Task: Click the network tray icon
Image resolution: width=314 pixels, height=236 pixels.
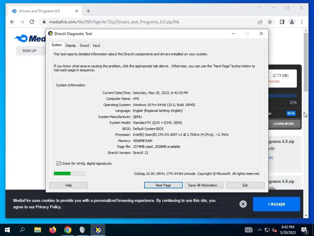Action: click(267, 230)
